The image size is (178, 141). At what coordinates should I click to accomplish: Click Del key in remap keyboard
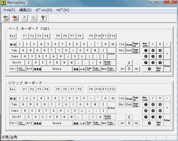[x=122, y=104]
